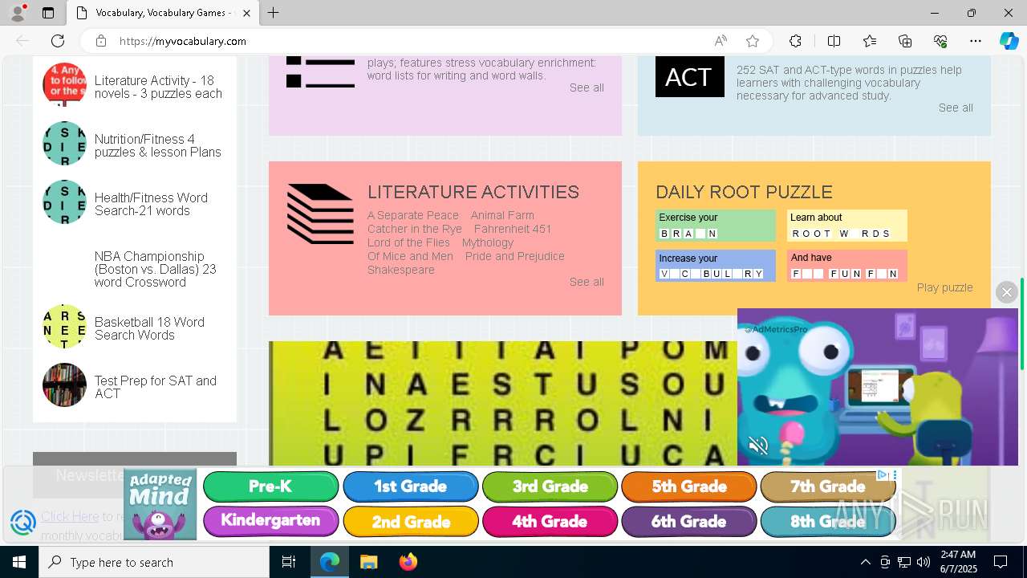Select the Vocabulary, Vocabulary Games tab
The height and width of the screenshot is (578, 1027).
point(163,13)
